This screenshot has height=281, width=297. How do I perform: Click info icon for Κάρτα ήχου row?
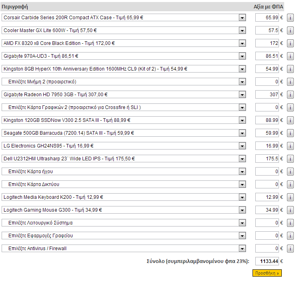[290, 172]
